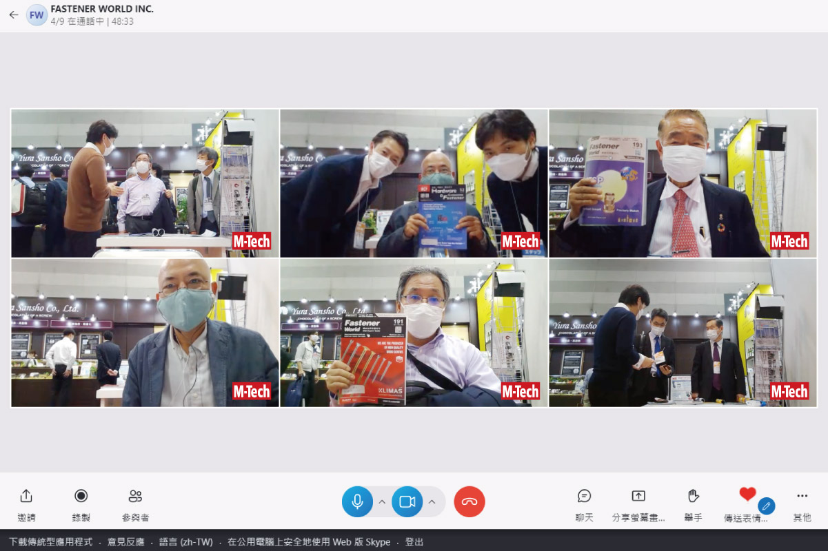Open the FW conversation avatar
The height and width of the screenshot is (551, 828).
point(37,14)
